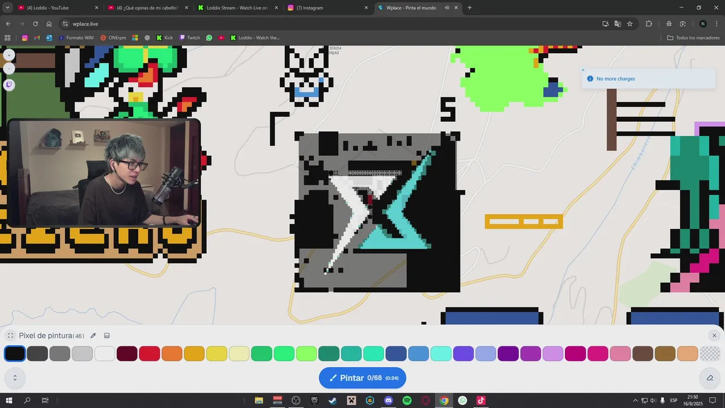
Task: Open the Loddix Stream - Watch Live tab
Action: [x=238, y=8]
